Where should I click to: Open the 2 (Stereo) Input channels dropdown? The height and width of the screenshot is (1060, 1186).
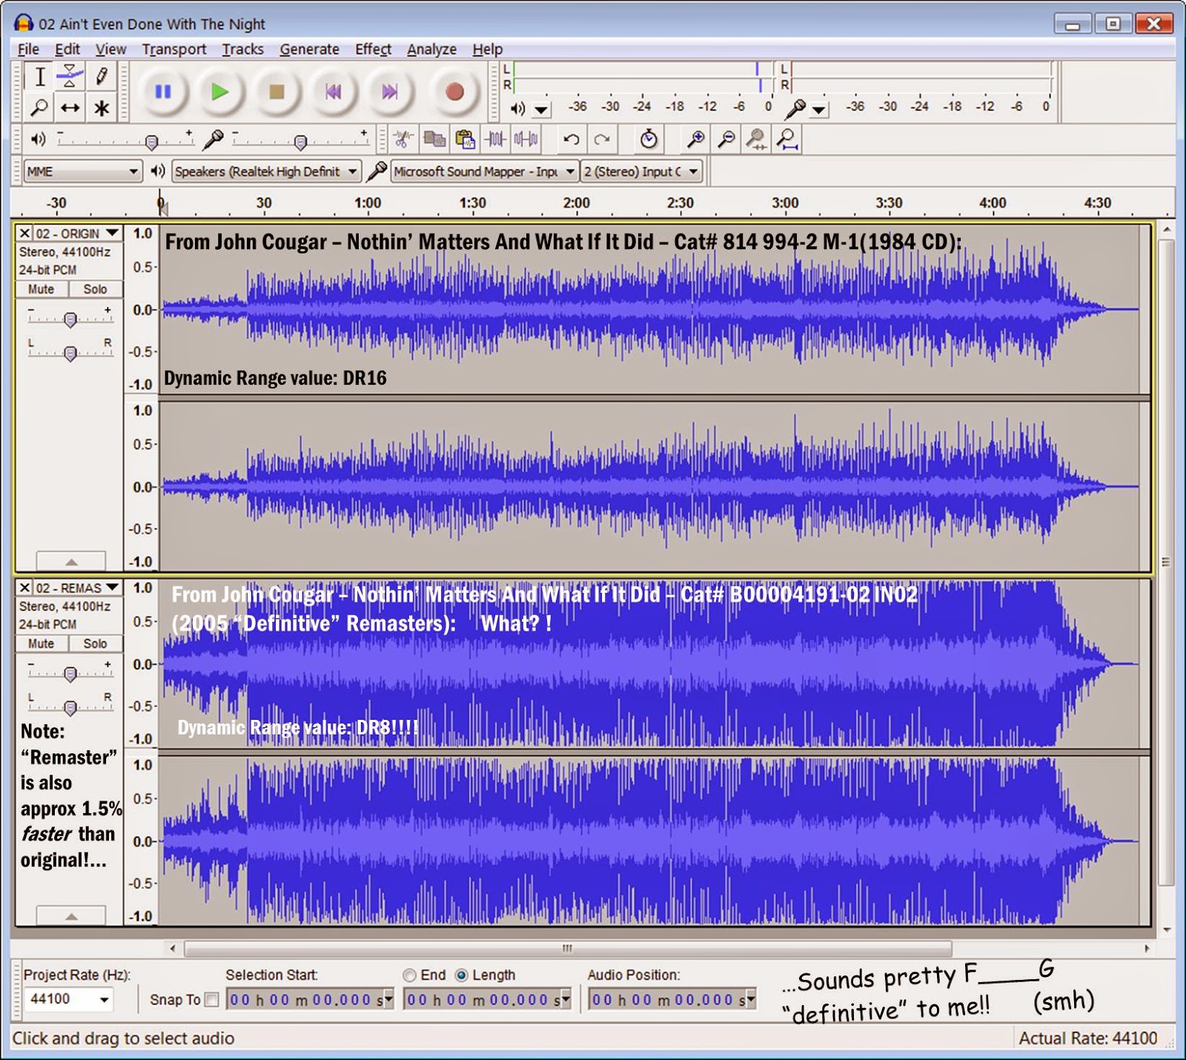[x=641, y=171]
